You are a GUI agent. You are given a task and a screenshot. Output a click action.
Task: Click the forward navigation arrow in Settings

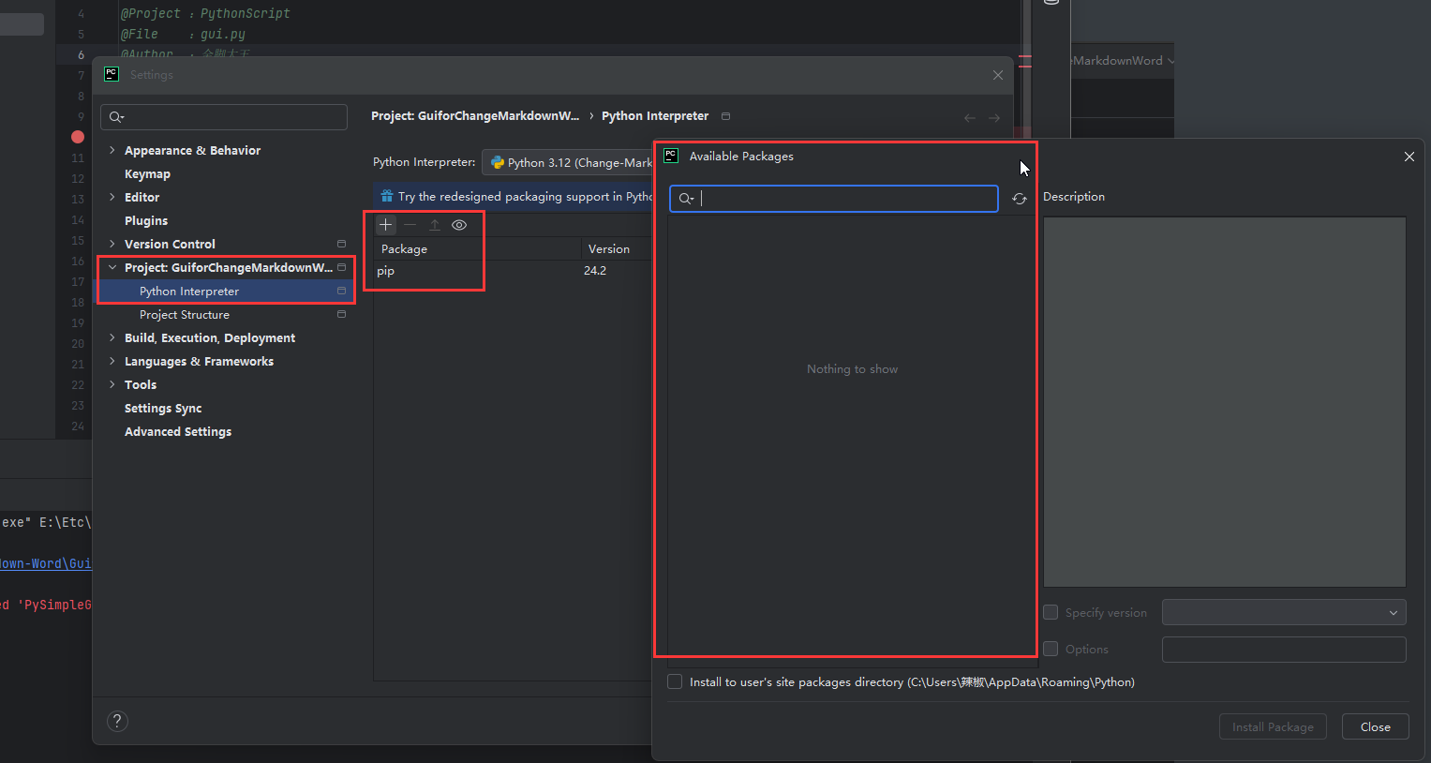coord(994,117)
